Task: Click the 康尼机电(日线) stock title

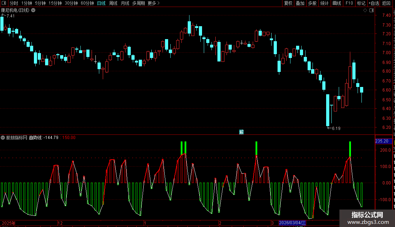Action: coord(15,10)
